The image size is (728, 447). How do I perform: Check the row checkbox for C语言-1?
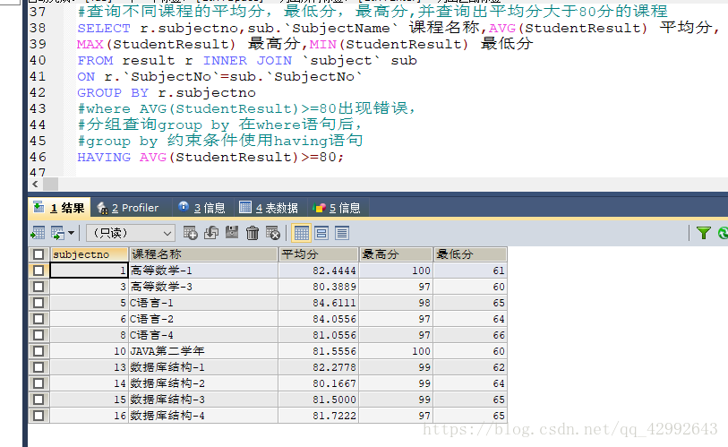(x=39, y=303)
